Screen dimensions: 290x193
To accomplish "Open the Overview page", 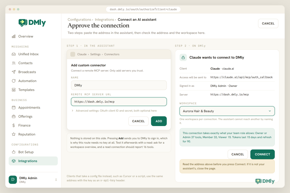I will pos(33,36).
